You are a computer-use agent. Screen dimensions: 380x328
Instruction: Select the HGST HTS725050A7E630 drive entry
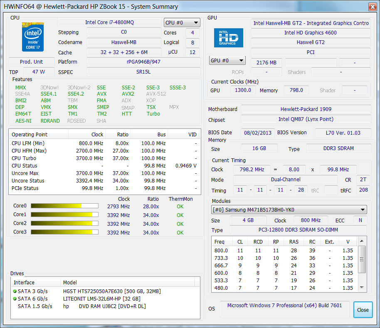106,291
